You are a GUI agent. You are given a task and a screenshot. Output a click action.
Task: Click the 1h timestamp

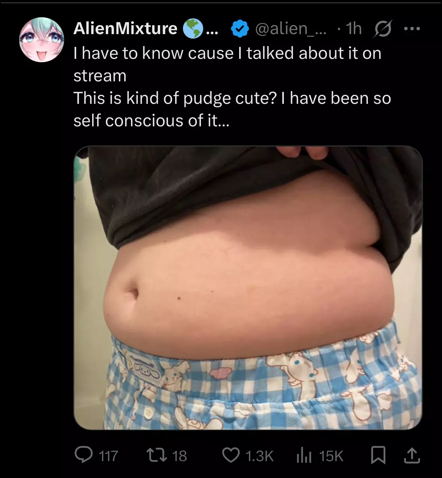click(354, 28)
